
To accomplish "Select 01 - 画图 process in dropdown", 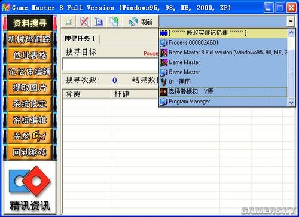I will (x=223, y=82).
